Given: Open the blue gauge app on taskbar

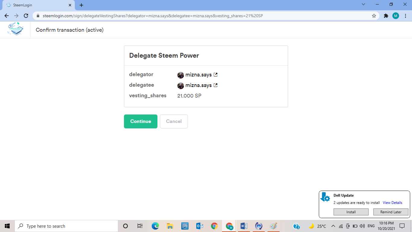Looking at the screenshot, I should tap(185, 226).
